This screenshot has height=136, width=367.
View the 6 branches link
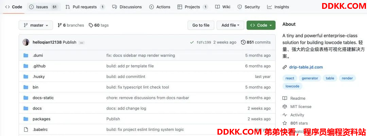point(71,25)
